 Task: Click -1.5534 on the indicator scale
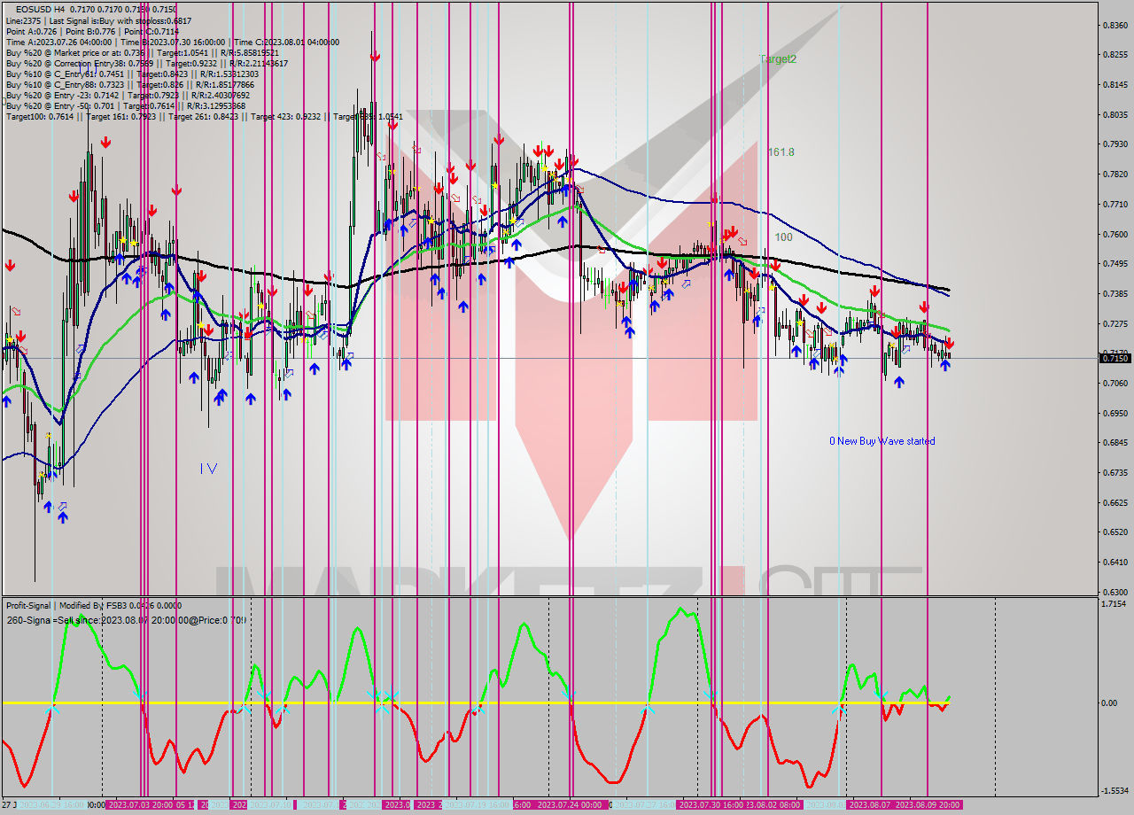(1115, 791)
